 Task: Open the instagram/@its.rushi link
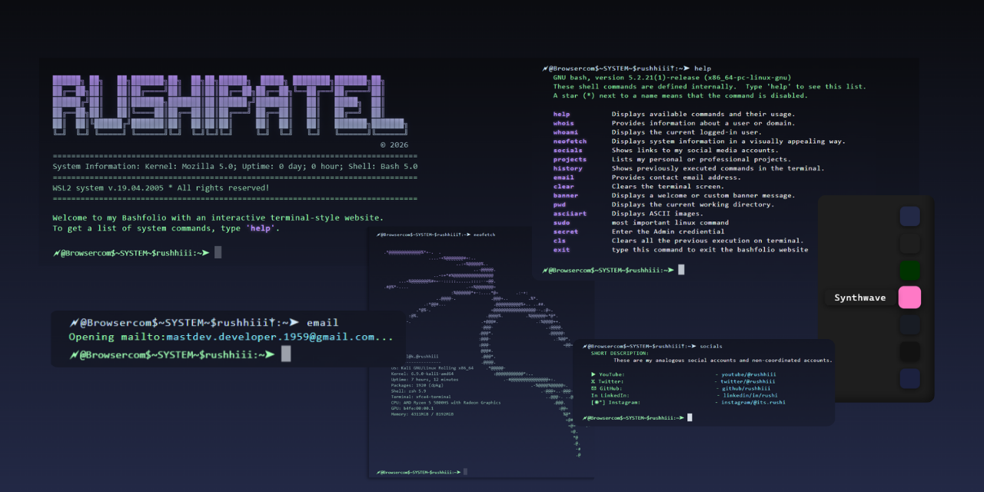[753, 402]
